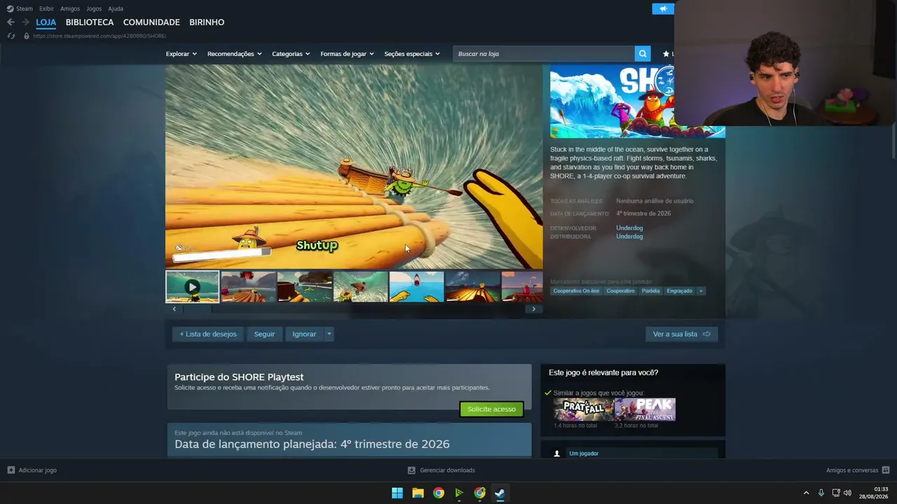
Task: Open the Jogos menu
Action: click(x=94, y=8)
